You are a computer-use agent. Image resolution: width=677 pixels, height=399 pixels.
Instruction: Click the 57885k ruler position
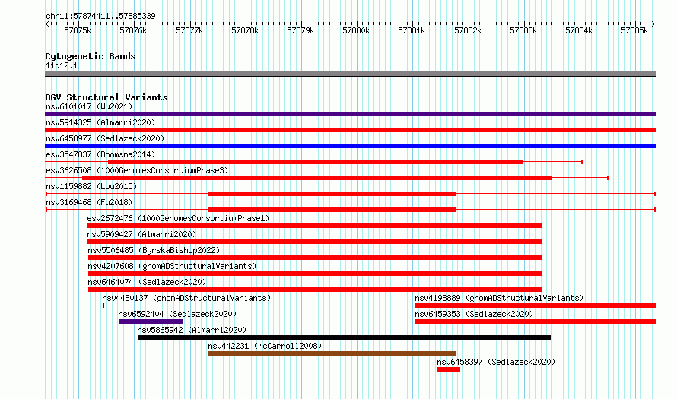[x=634, y=30]
